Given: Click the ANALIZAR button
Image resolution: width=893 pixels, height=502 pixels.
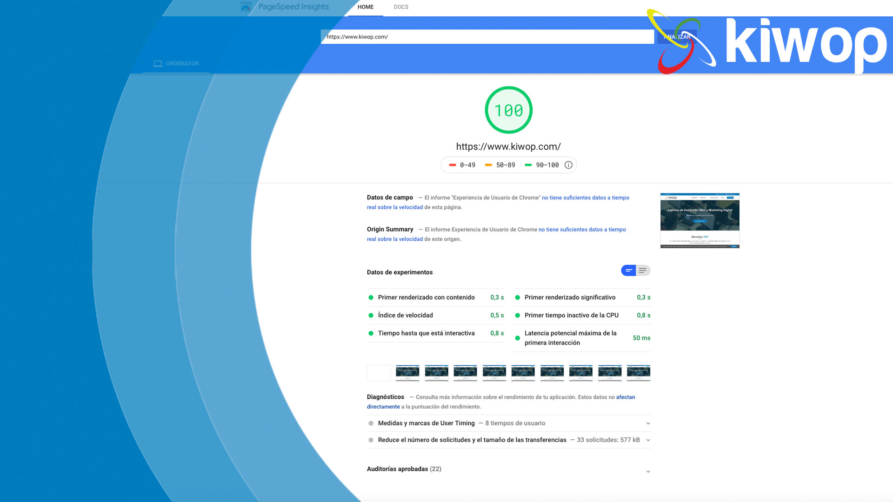Looking at the screenshot, I should point(677,37).
